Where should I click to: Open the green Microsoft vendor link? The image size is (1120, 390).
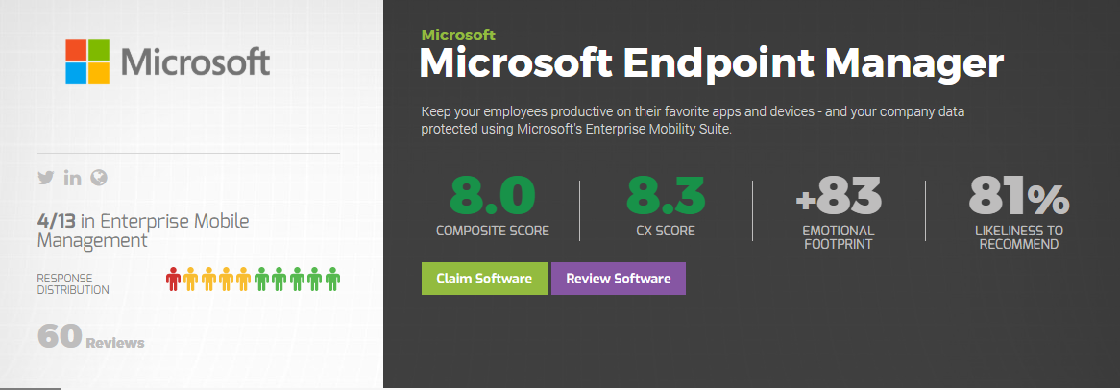coord(458,35)
